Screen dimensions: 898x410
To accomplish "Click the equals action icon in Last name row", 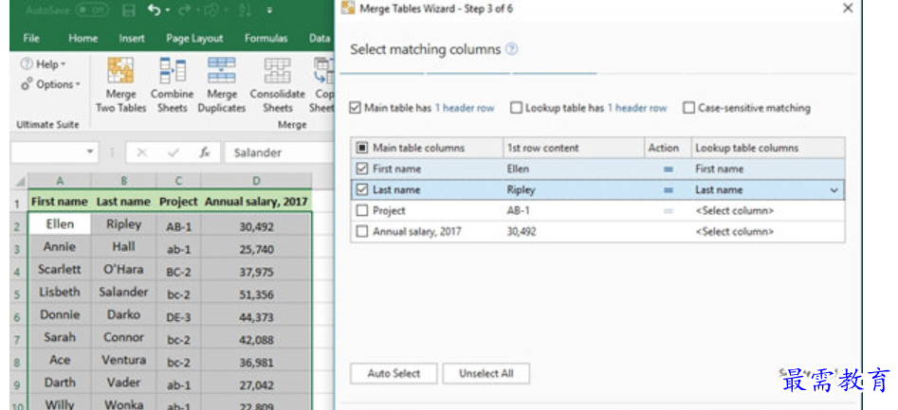I will tap(668, 190).
